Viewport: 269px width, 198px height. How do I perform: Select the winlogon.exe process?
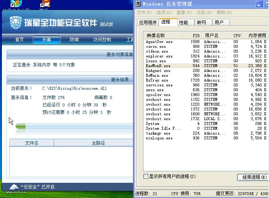click(x=206, y=138)
